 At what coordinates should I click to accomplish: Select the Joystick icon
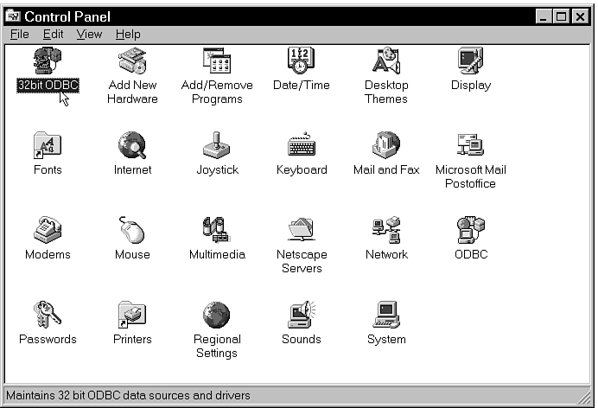coord(217,146)
